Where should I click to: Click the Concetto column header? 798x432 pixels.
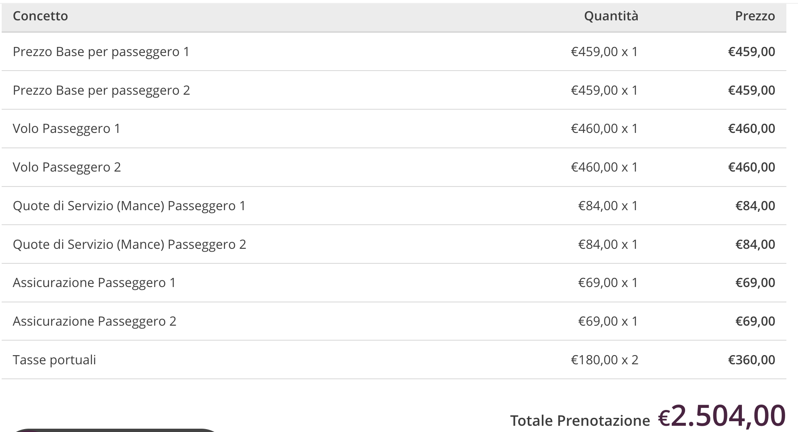(40, 16)
